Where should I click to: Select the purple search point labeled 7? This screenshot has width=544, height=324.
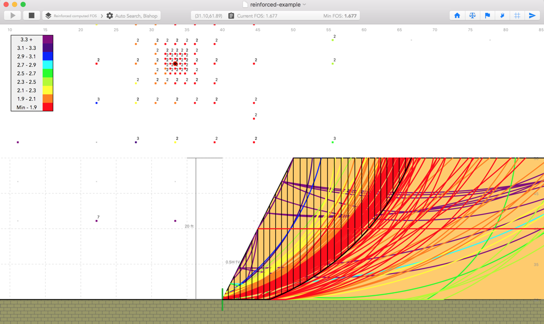[x=97, y=221]
